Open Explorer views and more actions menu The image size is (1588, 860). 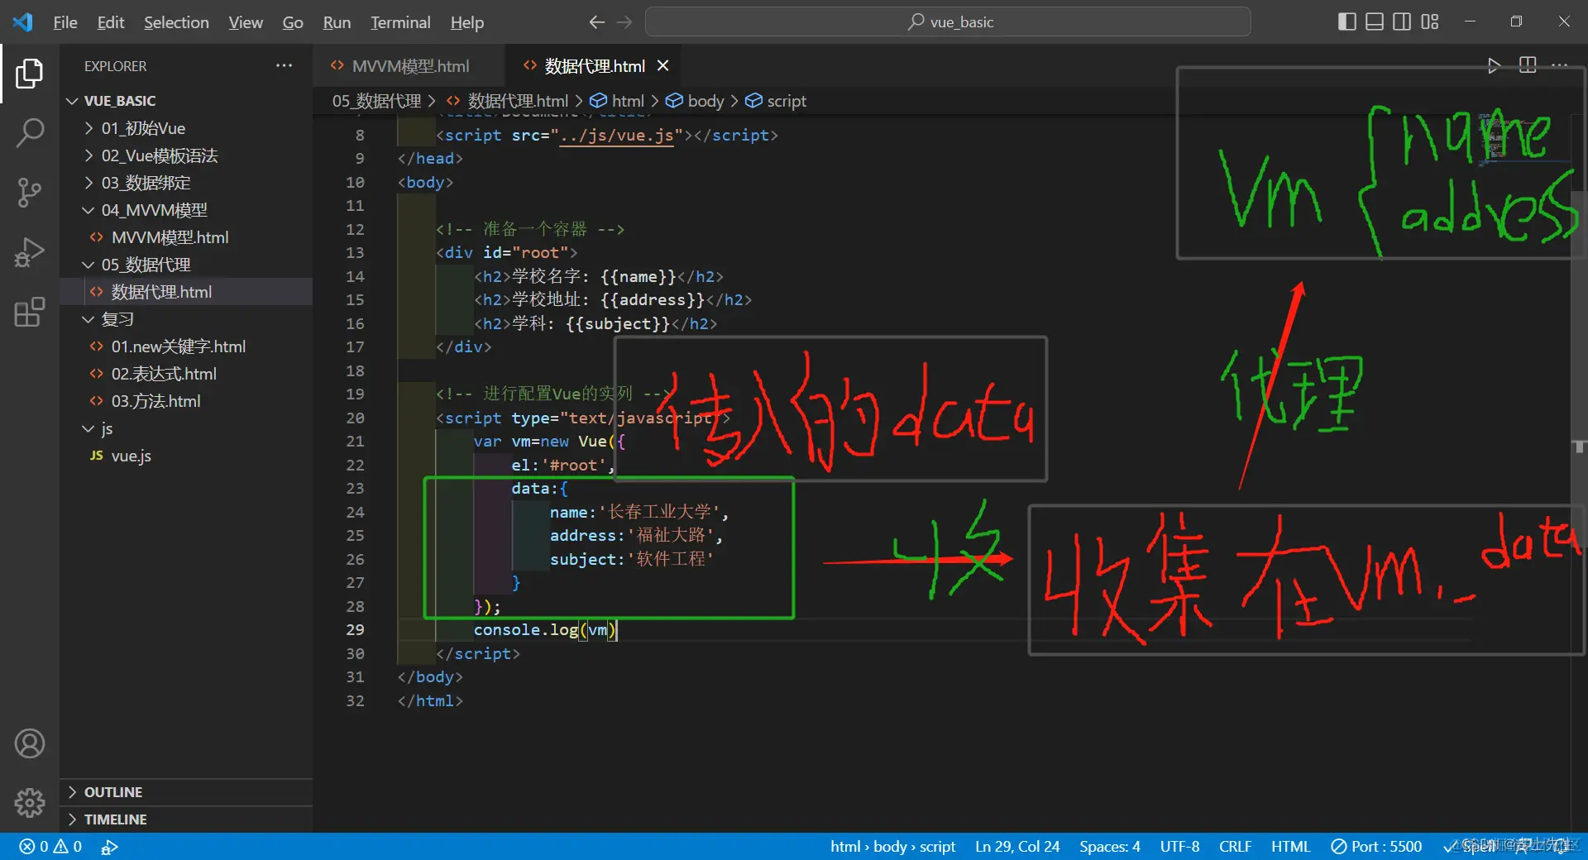coord(285,65)
